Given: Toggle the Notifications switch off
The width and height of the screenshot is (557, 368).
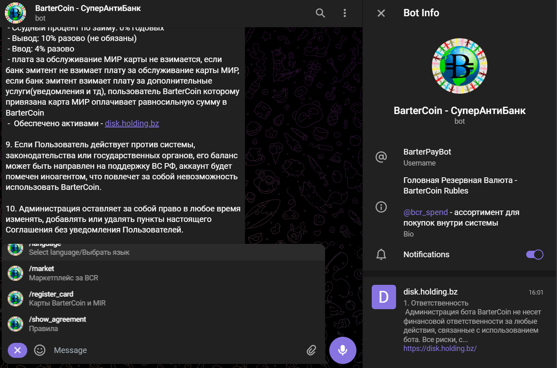Looking at the screenshot, I should coord(534,254).
